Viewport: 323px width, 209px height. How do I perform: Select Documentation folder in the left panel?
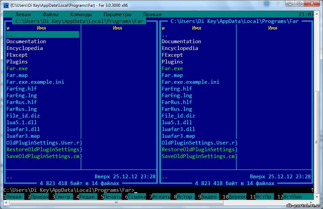click(26, 41)
